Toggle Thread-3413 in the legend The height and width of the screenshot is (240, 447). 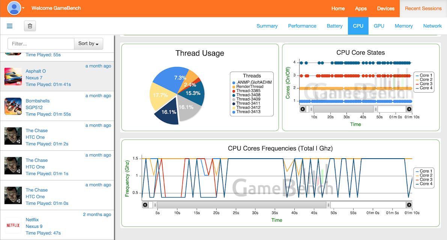[x=246, y=112]
